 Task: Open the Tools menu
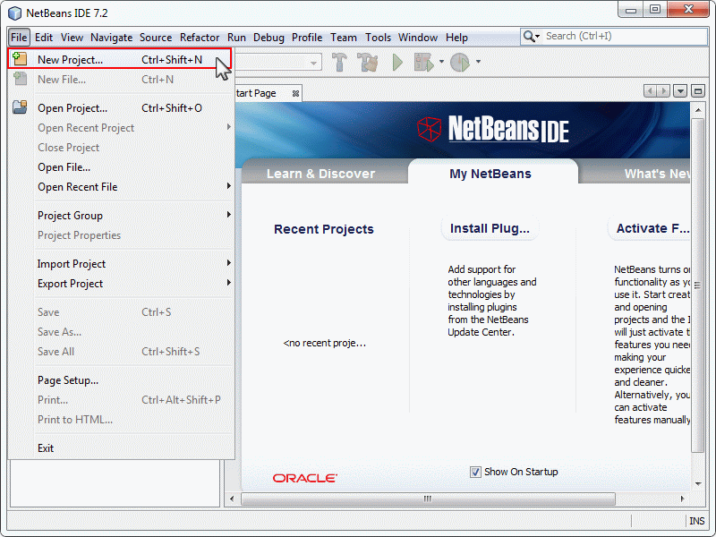click(378, 37)
